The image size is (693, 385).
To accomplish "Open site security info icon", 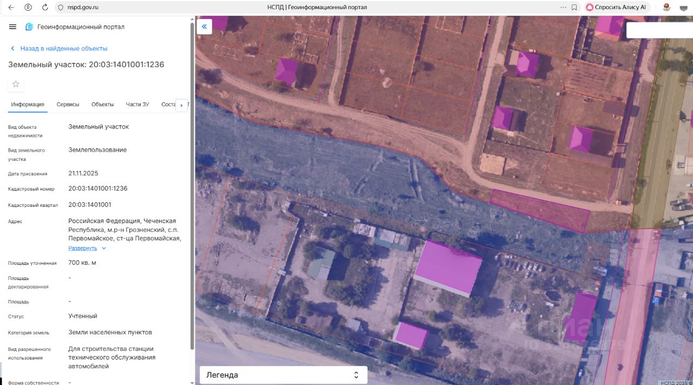I will [61, 8].
